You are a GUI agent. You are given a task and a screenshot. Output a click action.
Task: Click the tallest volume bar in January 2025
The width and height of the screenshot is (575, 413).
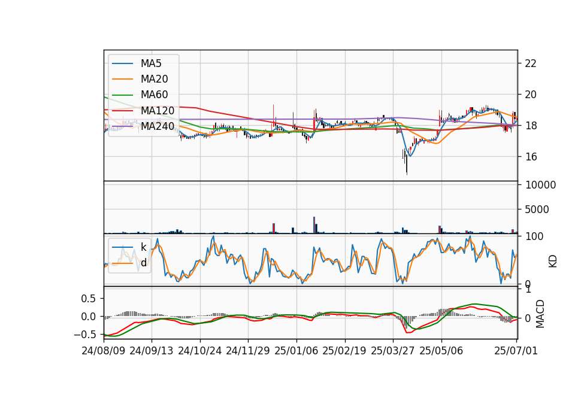(x=314, y=225)
